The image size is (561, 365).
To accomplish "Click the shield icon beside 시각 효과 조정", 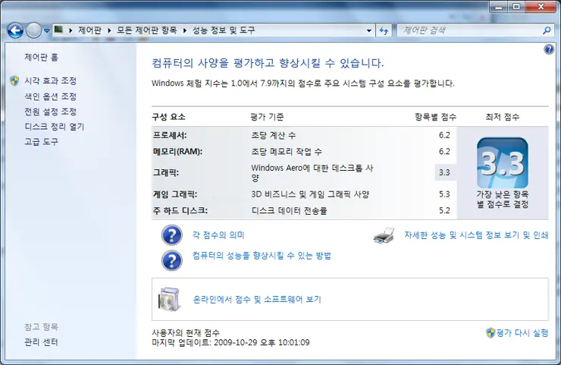I will coord(14,80).
